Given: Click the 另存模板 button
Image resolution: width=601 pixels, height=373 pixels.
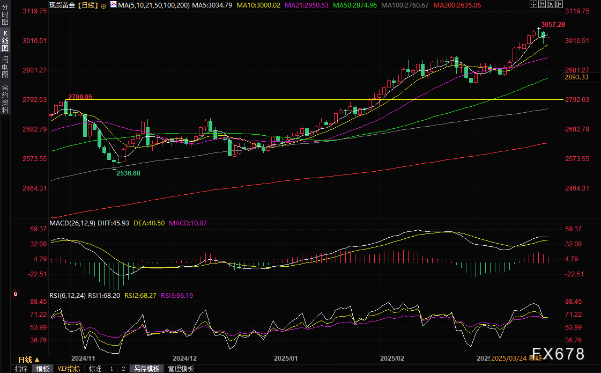Looking at the screenshot, I should (147, 369).
